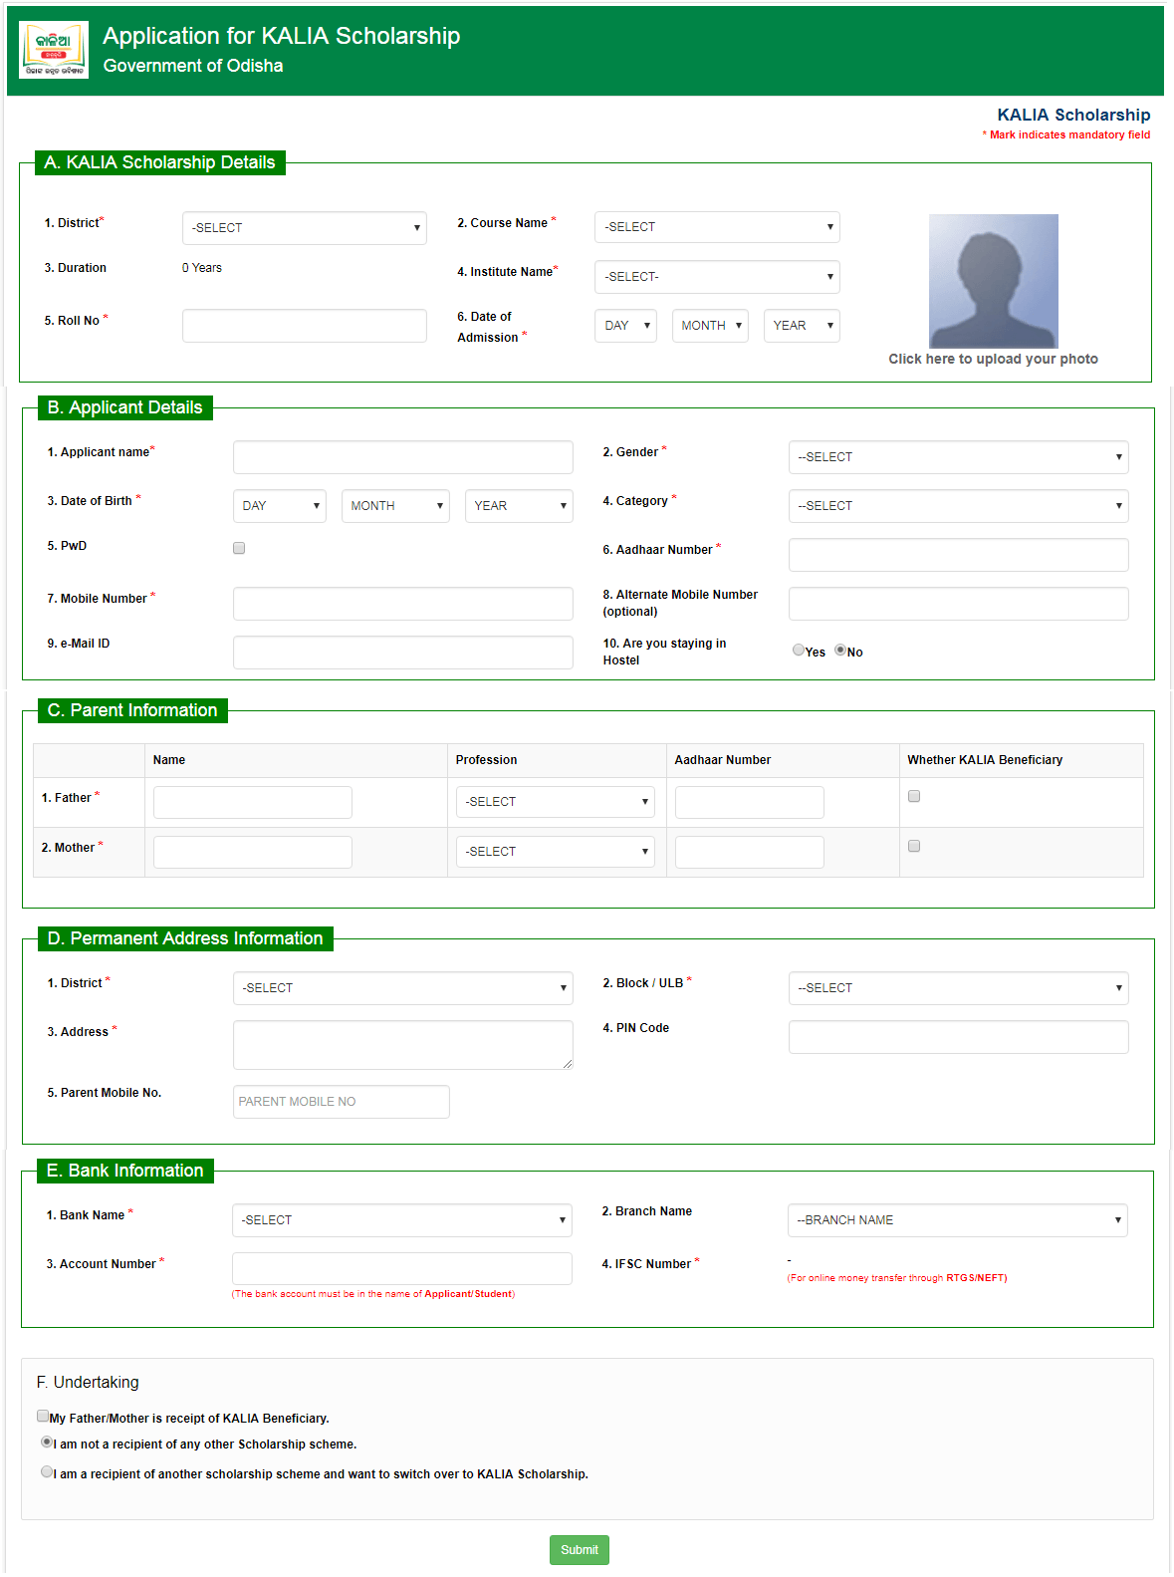Open the Bank Name dropdown
This screenshot has height=1577, width=1174.
point(402,1220)
